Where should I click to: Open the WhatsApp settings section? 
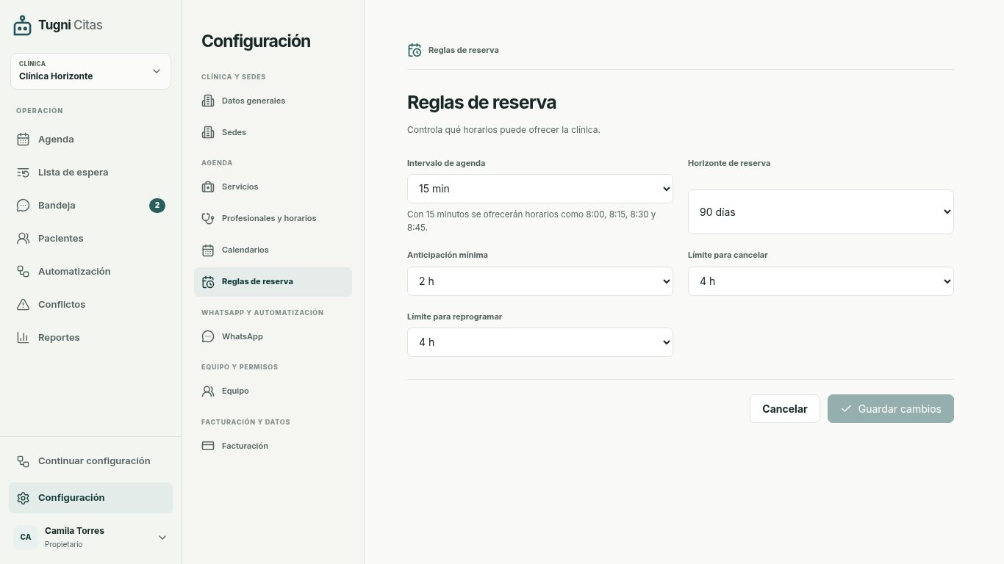(273, 336)
